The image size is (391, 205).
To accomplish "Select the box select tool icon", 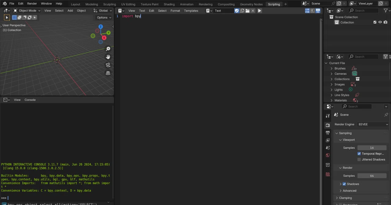I will click(14, 17).
